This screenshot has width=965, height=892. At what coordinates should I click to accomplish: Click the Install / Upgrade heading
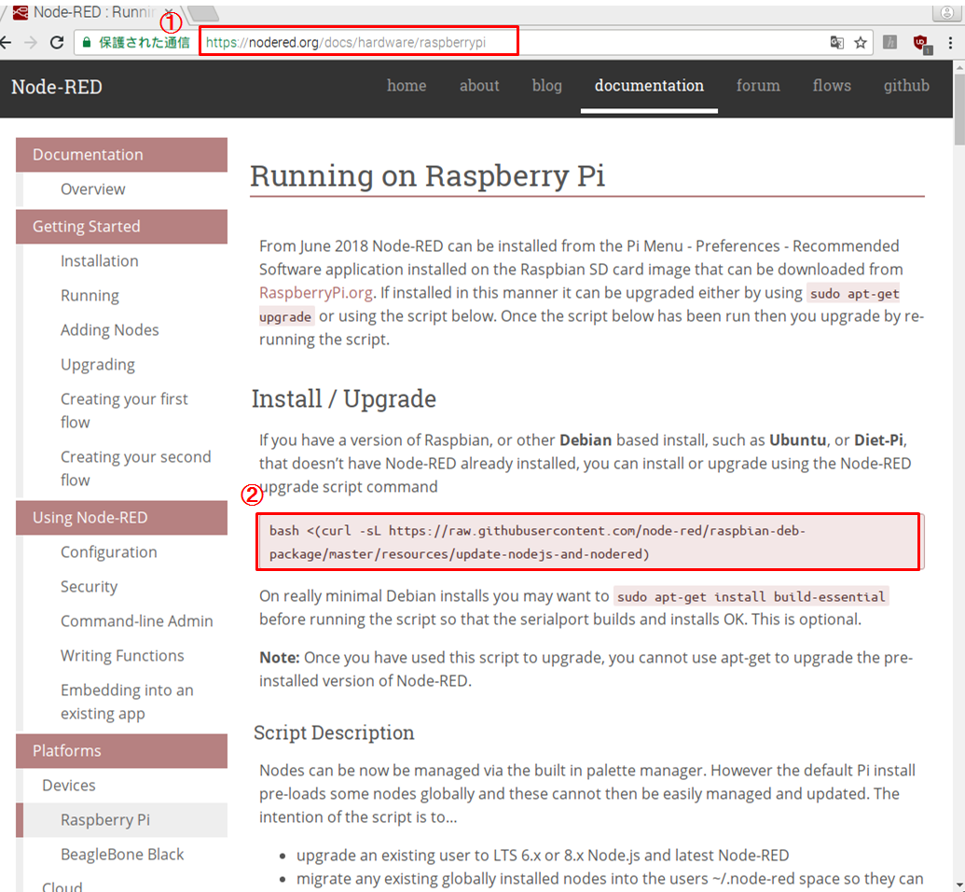coord(343,399)
